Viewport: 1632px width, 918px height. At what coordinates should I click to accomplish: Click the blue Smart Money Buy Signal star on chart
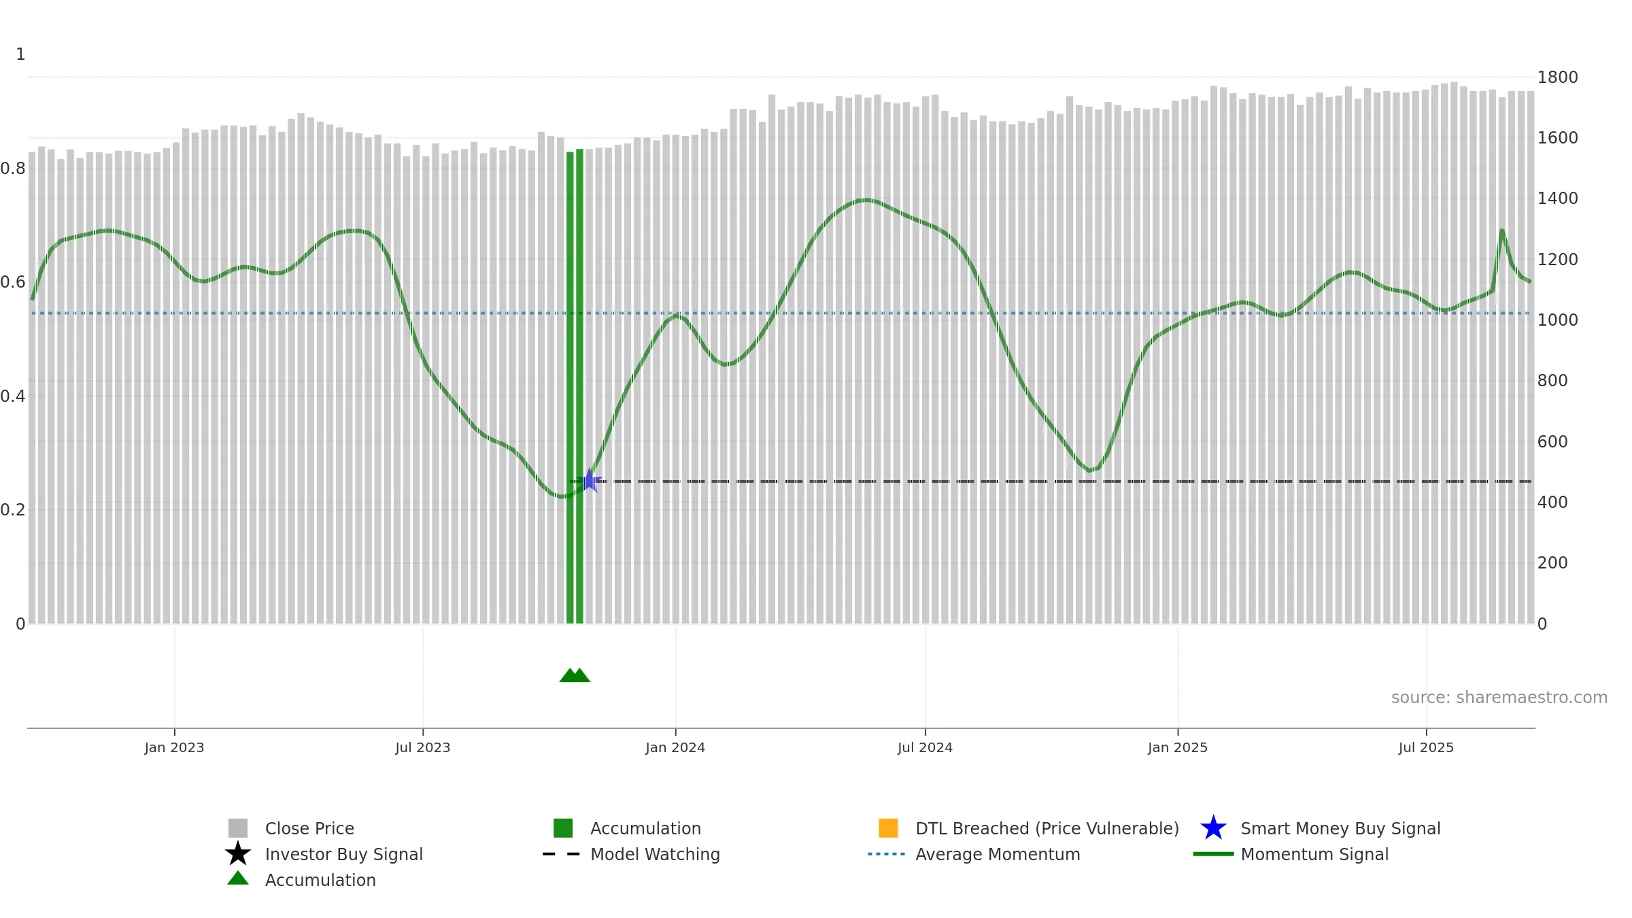(x=590, y=481)
